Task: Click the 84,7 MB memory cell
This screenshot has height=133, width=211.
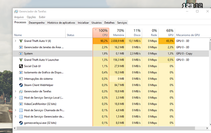Action: click(117, 85)
